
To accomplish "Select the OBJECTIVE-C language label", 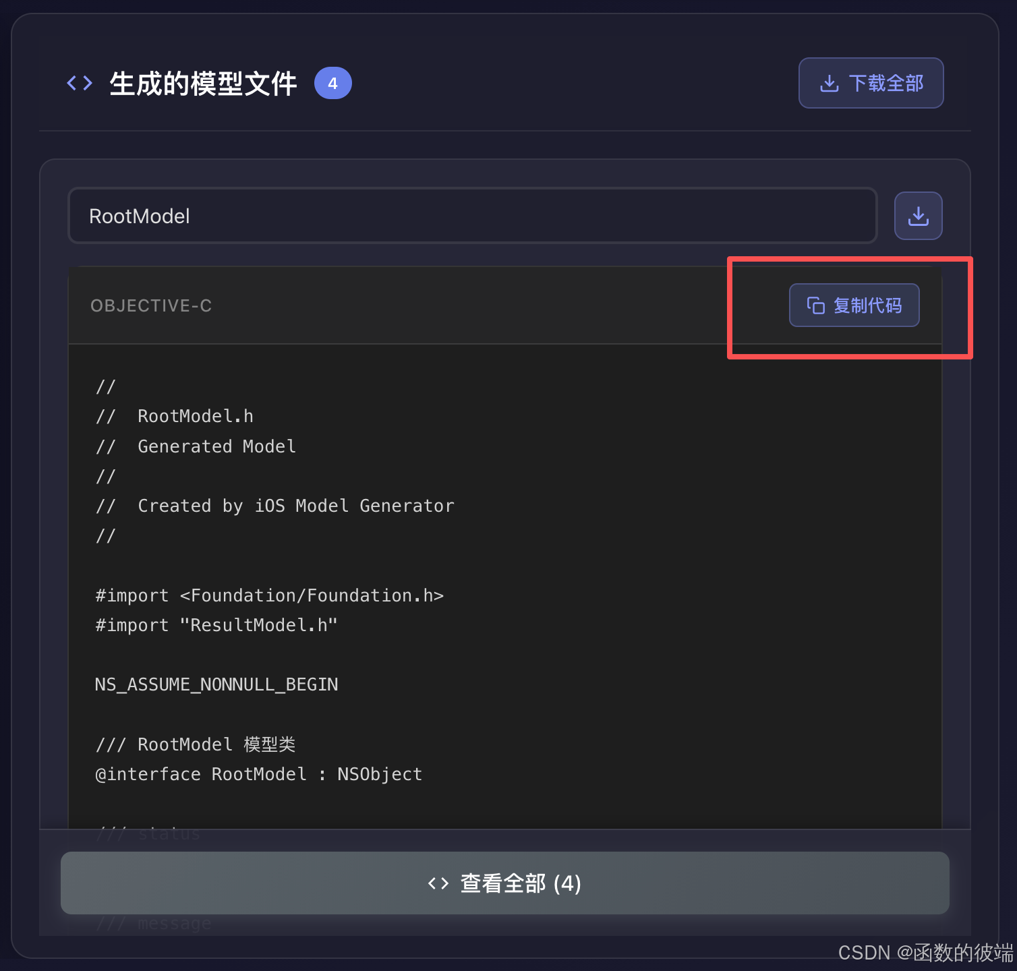I will (151, 305).
